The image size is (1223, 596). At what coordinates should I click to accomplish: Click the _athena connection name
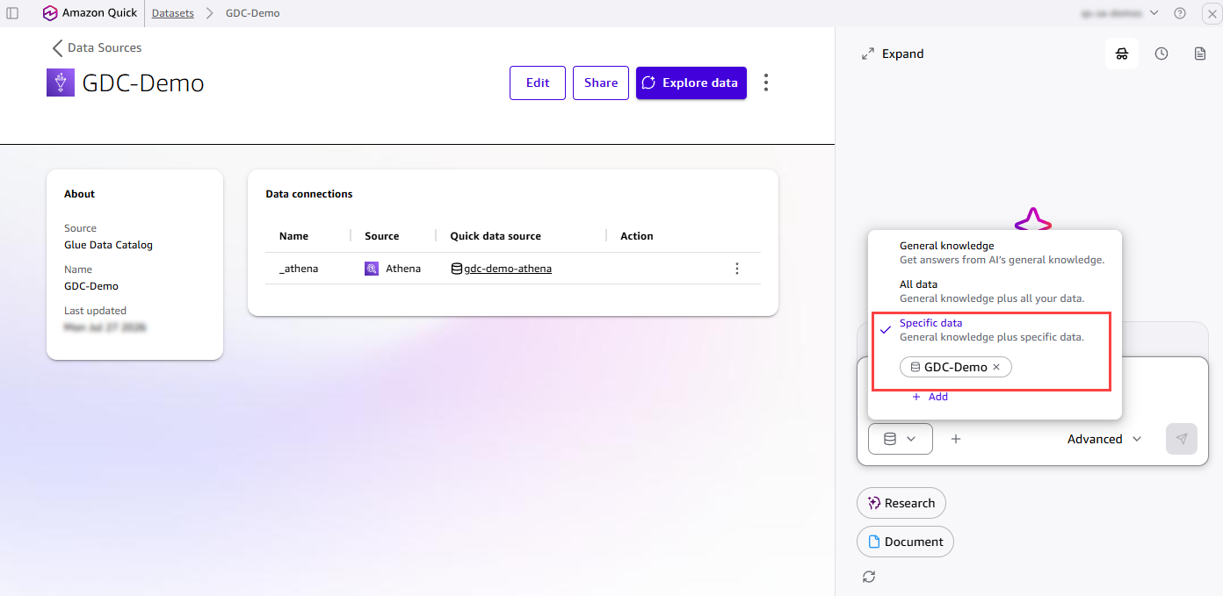point(299,269)
